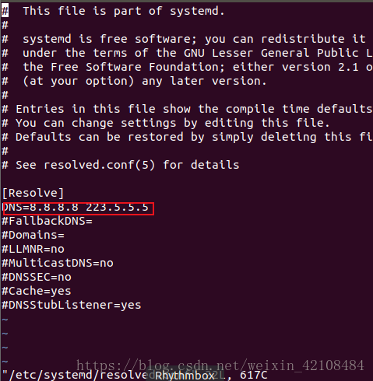
Task: Select the #LLMNR=no line
Action: pos(33,249)
